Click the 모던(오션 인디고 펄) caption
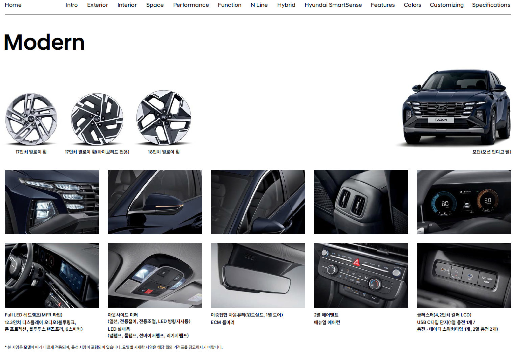Image resolution: width=515 pixels, height=355 pixels. 492,152
